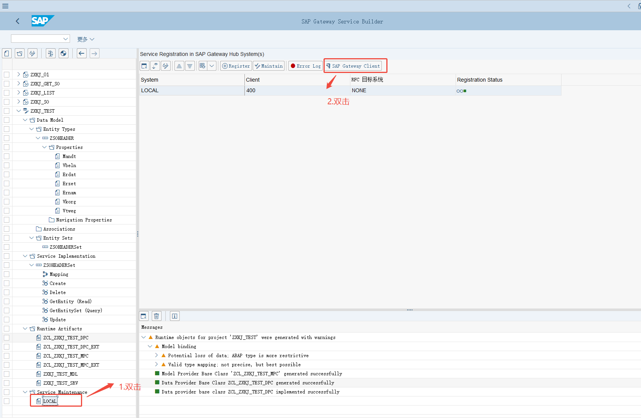Check the box beside ZXKJ_TEST
The width and height of the screenshot is (641, 418).
point(7,111)
